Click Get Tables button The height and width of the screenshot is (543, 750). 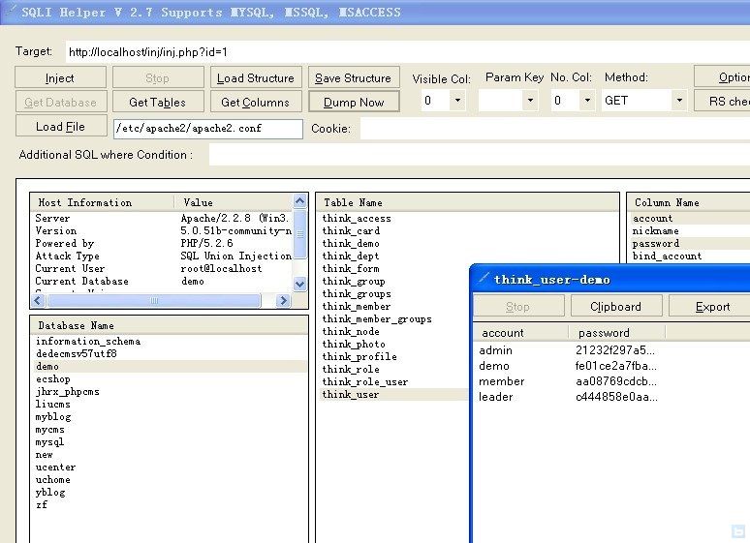[158, 102]
